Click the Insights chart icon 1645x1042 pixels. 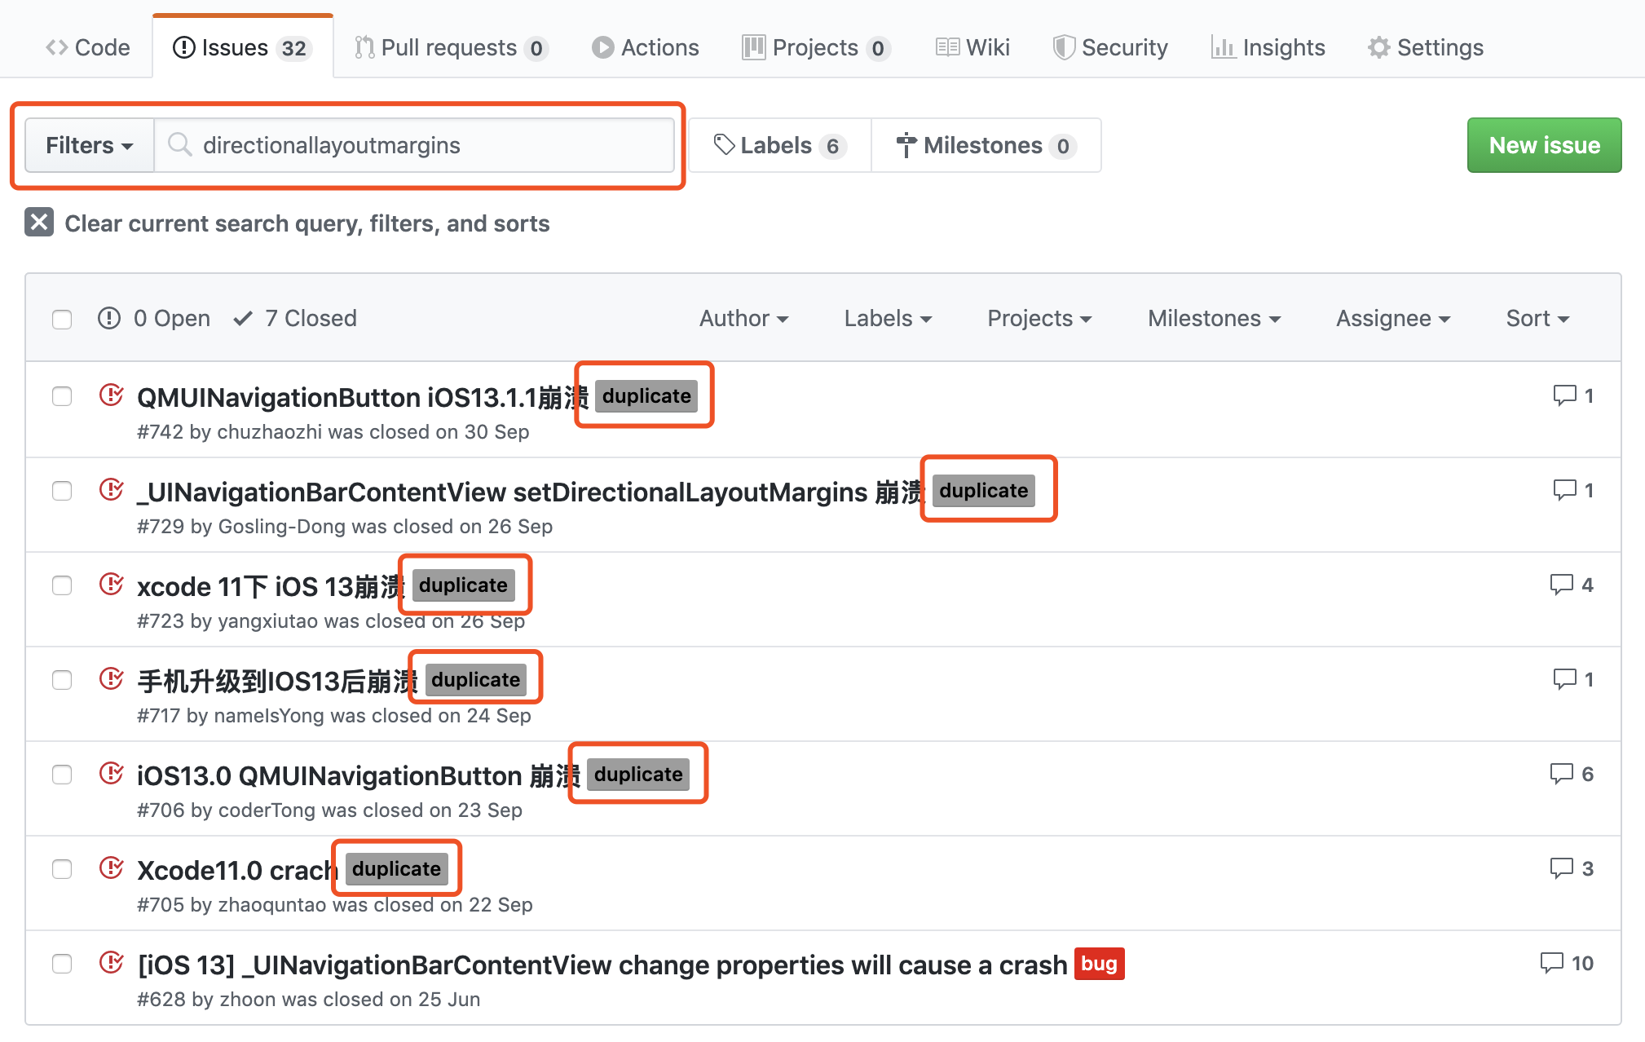tap(1224, 47)
